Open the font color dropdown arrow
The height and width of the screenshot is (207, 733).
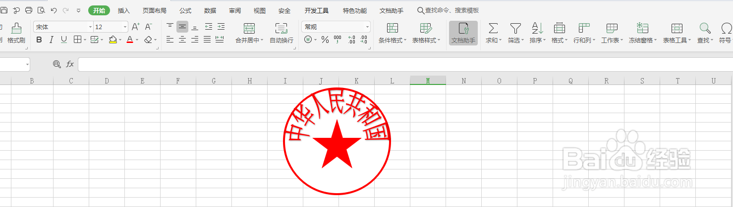tap(137, 40)
